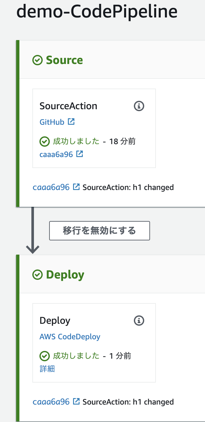Click the info icon on Deploy card
This screenshot has width=205, height=422.
[x=139, y=320]
